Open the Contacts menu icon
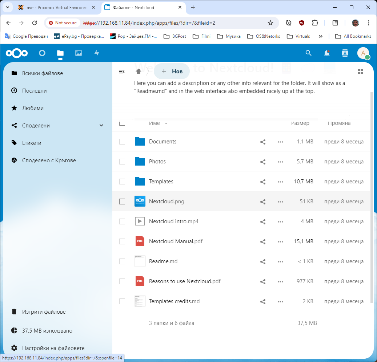The width and height of the screenshot is (377, 362). [345, 53]
